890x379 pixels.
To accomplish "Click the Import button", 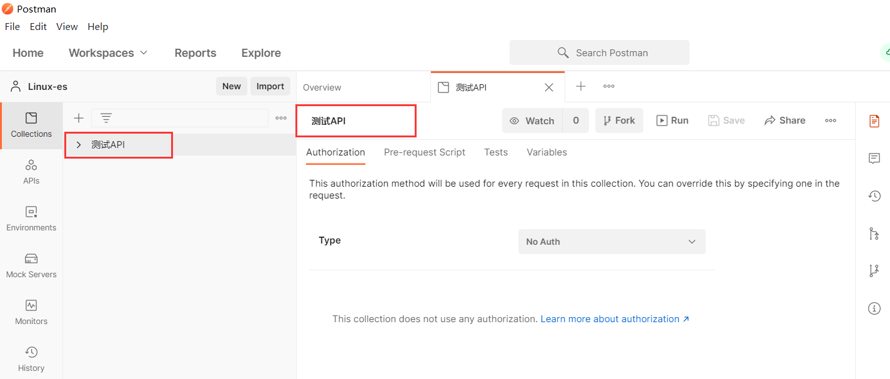I will click(270, 86).
